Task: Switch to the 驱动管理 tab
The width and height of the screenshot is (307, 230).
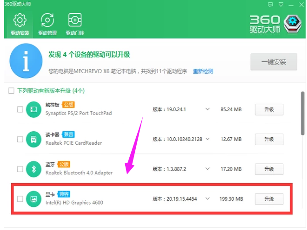Action: pyautogui.click(x=47, y=24)
